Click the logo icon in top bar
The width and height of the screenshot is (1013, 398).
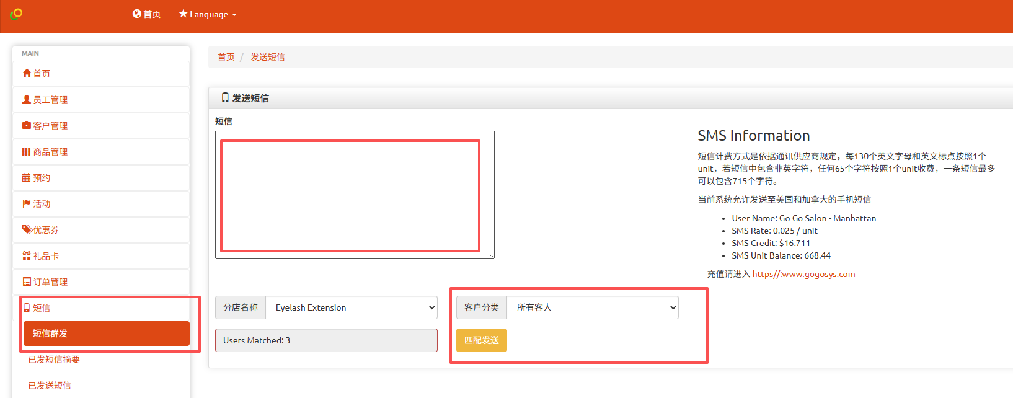tap(16, 14)
